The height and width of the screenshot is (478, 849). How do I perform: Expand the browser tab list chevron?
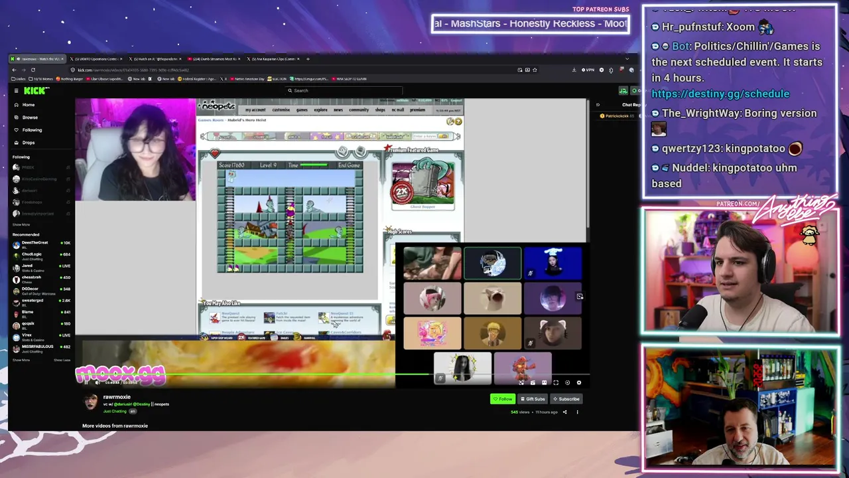pos(627,59)
